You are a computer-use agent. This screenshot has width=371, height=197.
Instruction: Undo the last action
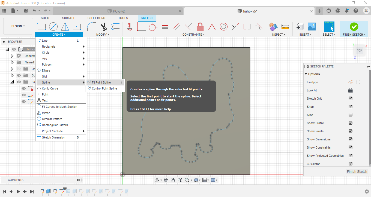34,11
